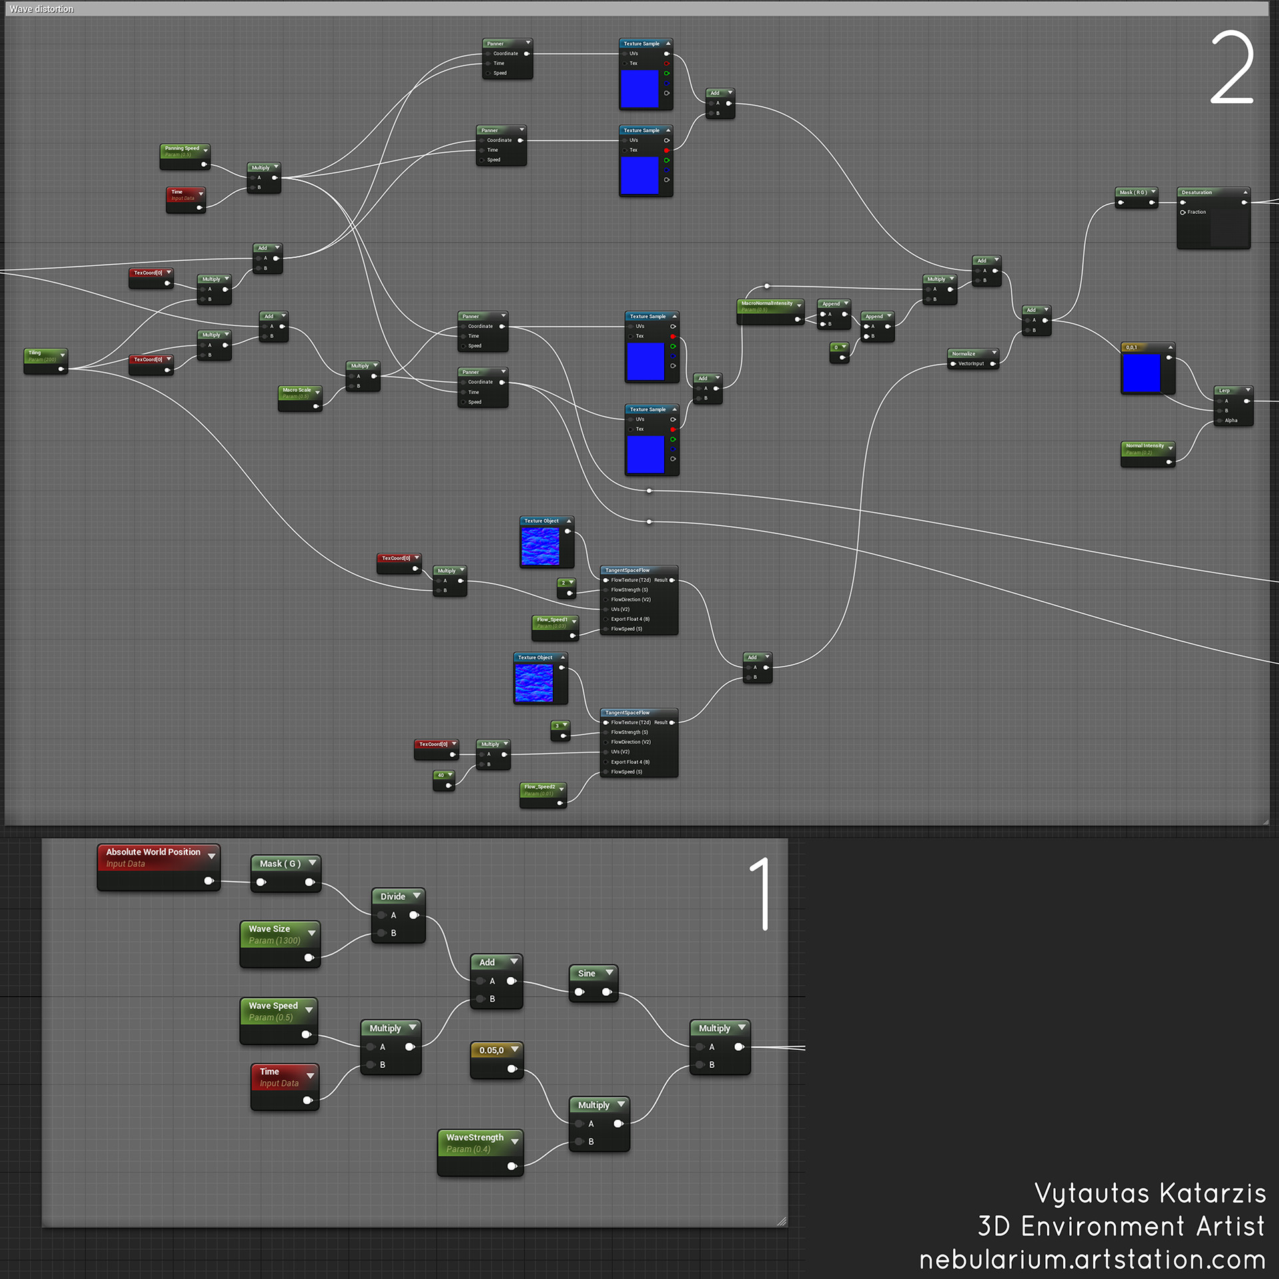Collapse the Desaturation node preview arrow
Screen dimensions: 1279x1279
(1245, 193)
